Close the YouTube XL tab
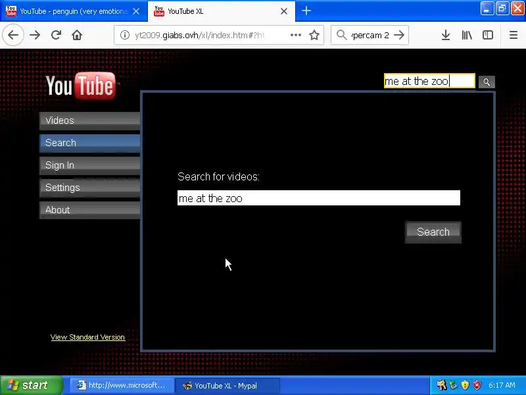This screenshot has height=395, width=526. 284,11
